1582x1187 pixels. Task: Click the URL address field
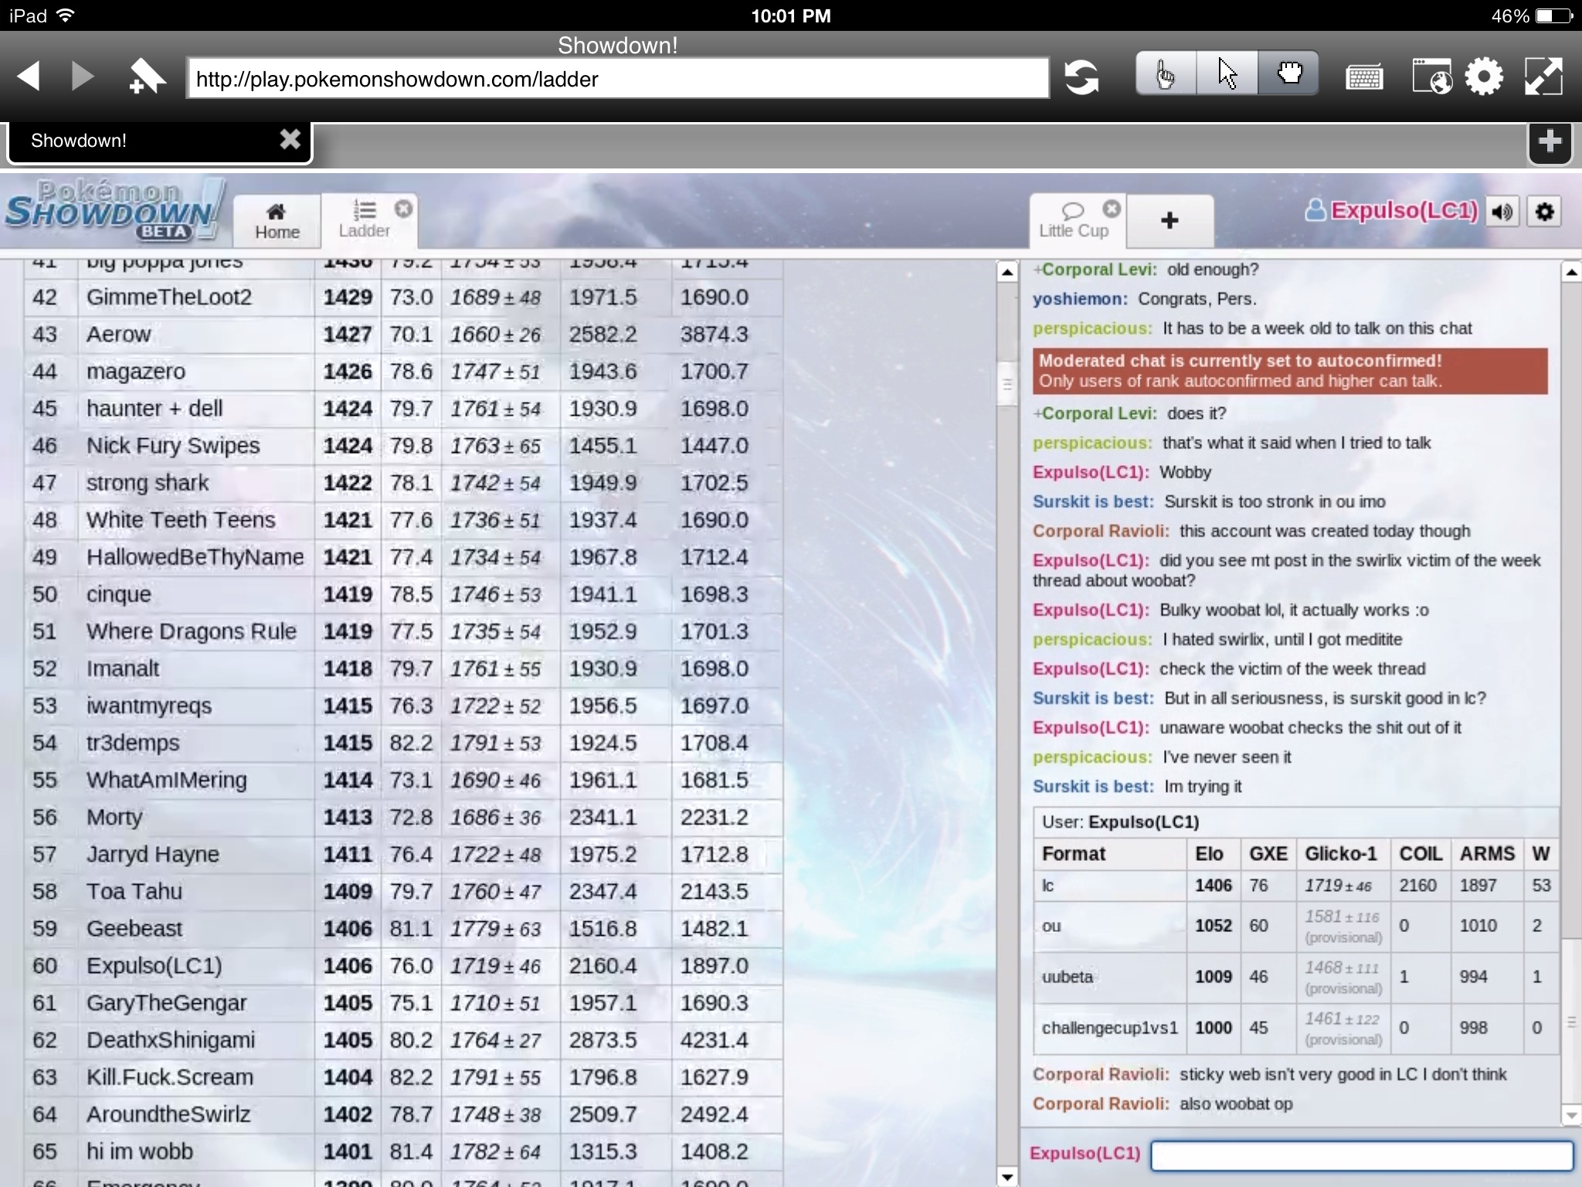(x=617, y=79)
